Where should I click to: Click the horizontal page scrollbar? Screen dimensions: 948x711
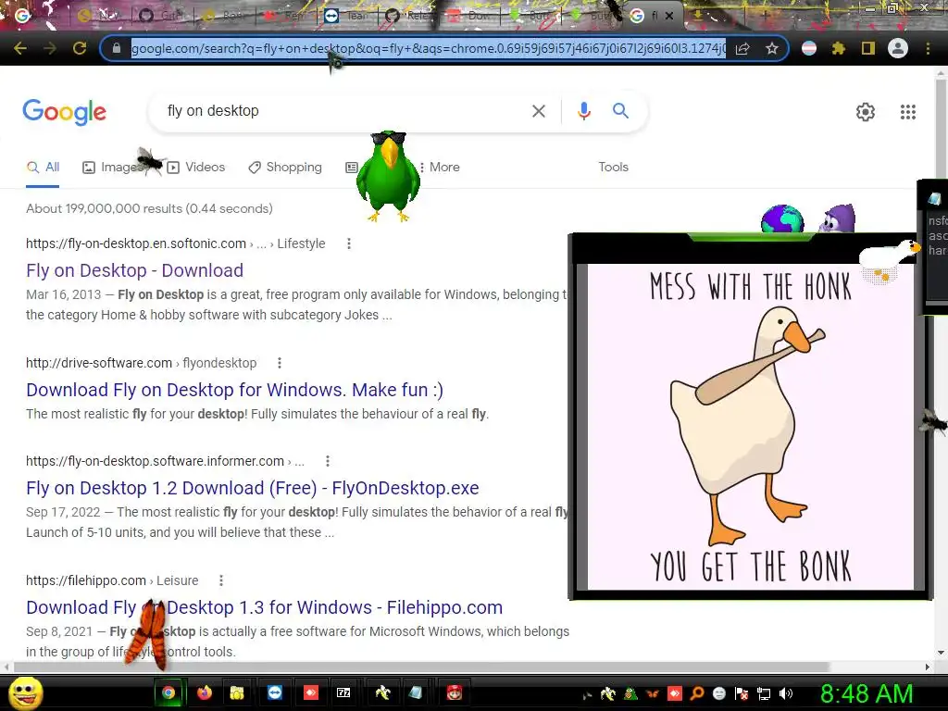click(x=421, y=667)
